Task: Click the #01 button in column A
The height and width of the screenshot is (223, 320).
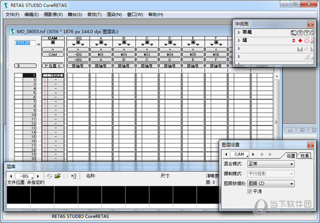Action: pyautogui.click(x=101, y=55)
